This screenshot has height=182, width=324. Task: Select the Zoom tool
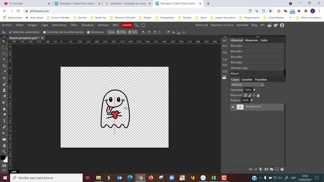coord(4,152)
